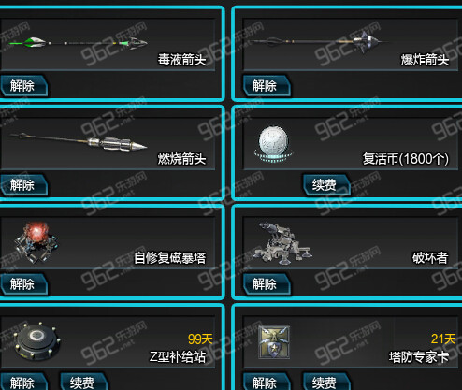Select the revival coin (复活币) orb icon
The height and width of the screenshot is (390, 462).
click(274, 143)
